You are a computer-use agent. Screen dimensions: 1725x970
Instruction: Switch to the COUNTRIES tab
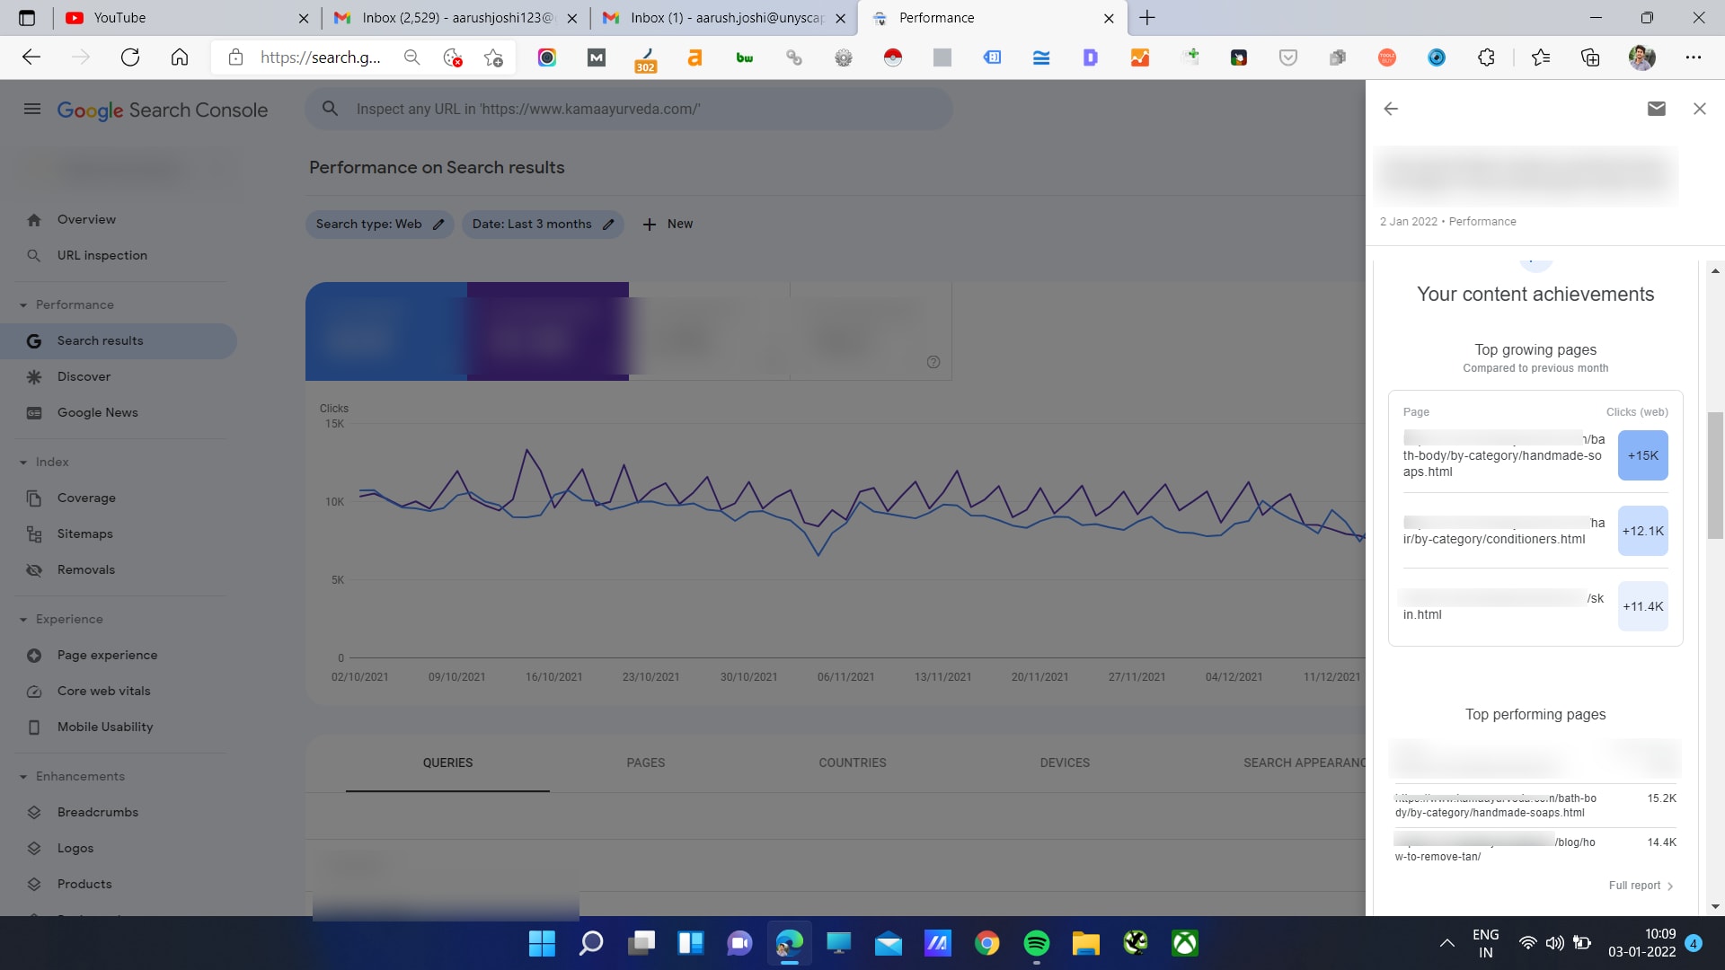click(852, 763)
